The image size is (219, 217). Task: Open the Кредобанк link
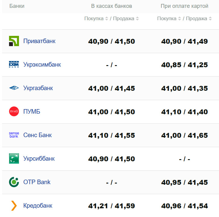[x=38, y=206]
